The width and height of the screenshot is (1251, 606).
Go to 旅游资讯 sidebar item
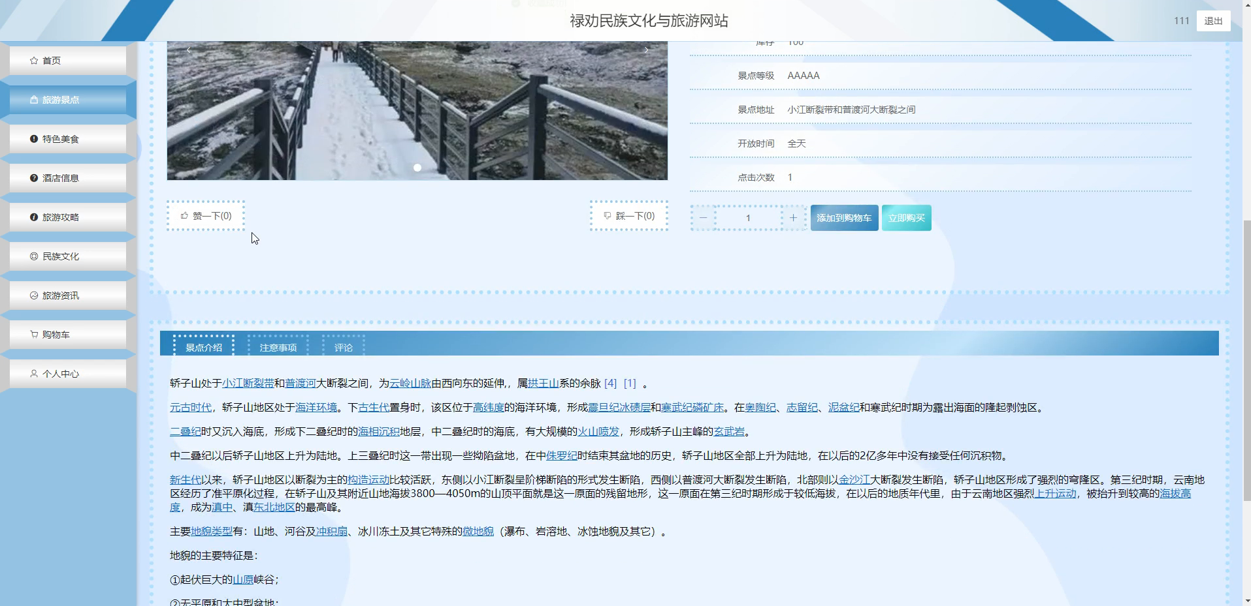pyautogui.click(x=68, y=295)
